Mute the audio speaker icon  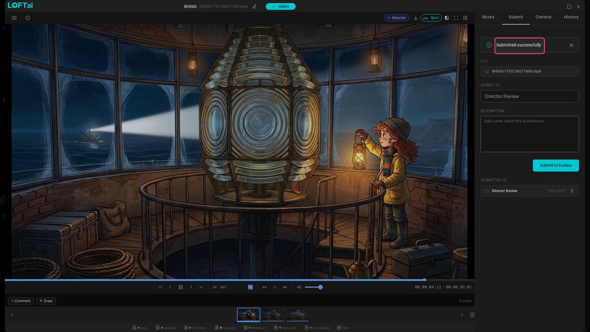[x=299, y=287]
